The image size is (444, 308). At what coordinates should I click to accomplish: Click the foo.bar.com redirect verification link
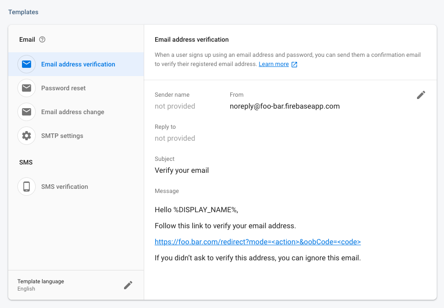coord(258,242)
